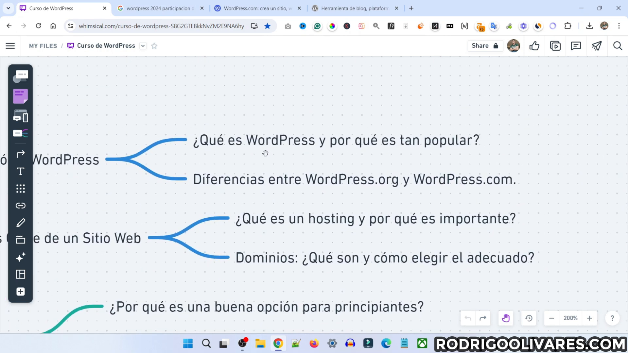Click the thumbs up icon
This screenshot has height=353, width=628.
click(534, 46)
